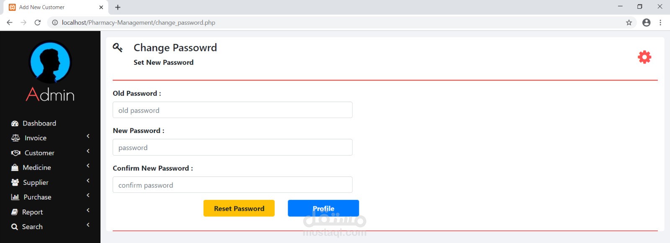Click the red settings gear icon
670x243 pixels.
pos(644,57)
